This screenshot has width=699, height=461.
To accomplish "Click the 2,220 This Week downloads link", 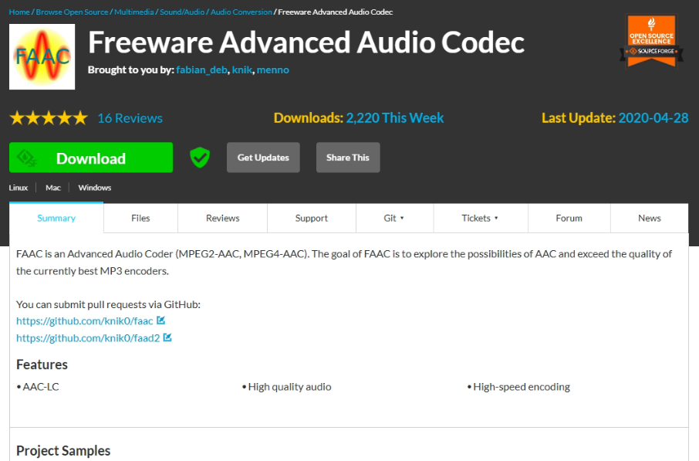I will point(395,118).
